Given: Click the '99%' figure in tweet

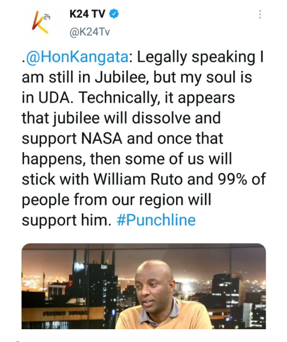Looking at the screenshot, I should pyautogui.click(x=232, y=179).
